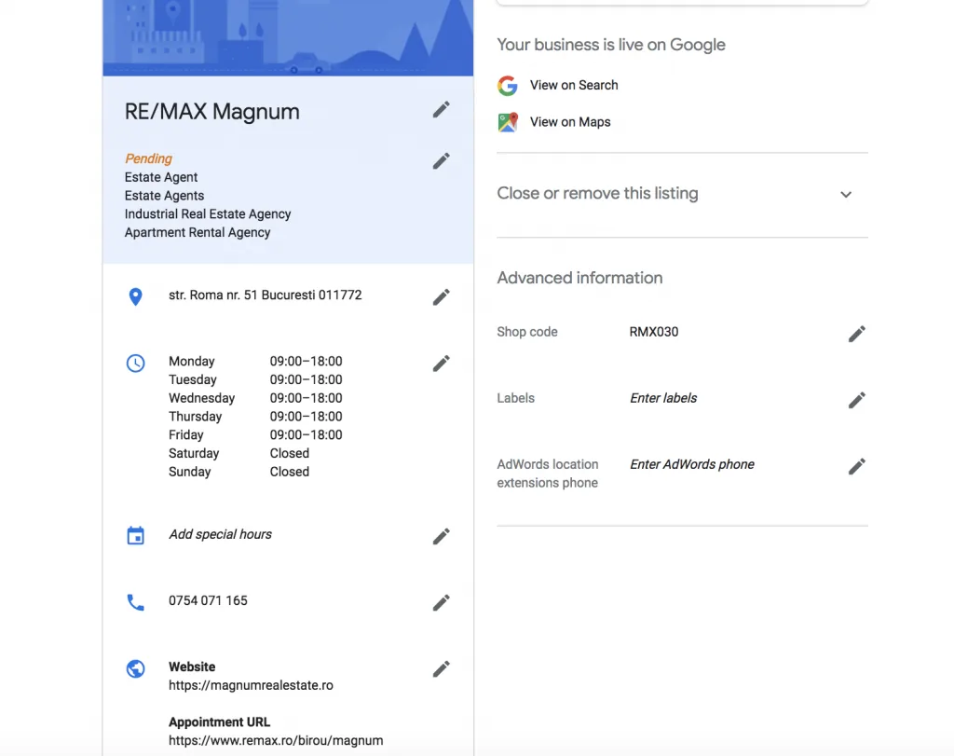This screenshot has width=954, height=756.
Task: Click the RE/MAX Magnum business title
Action: pos(211,111)
